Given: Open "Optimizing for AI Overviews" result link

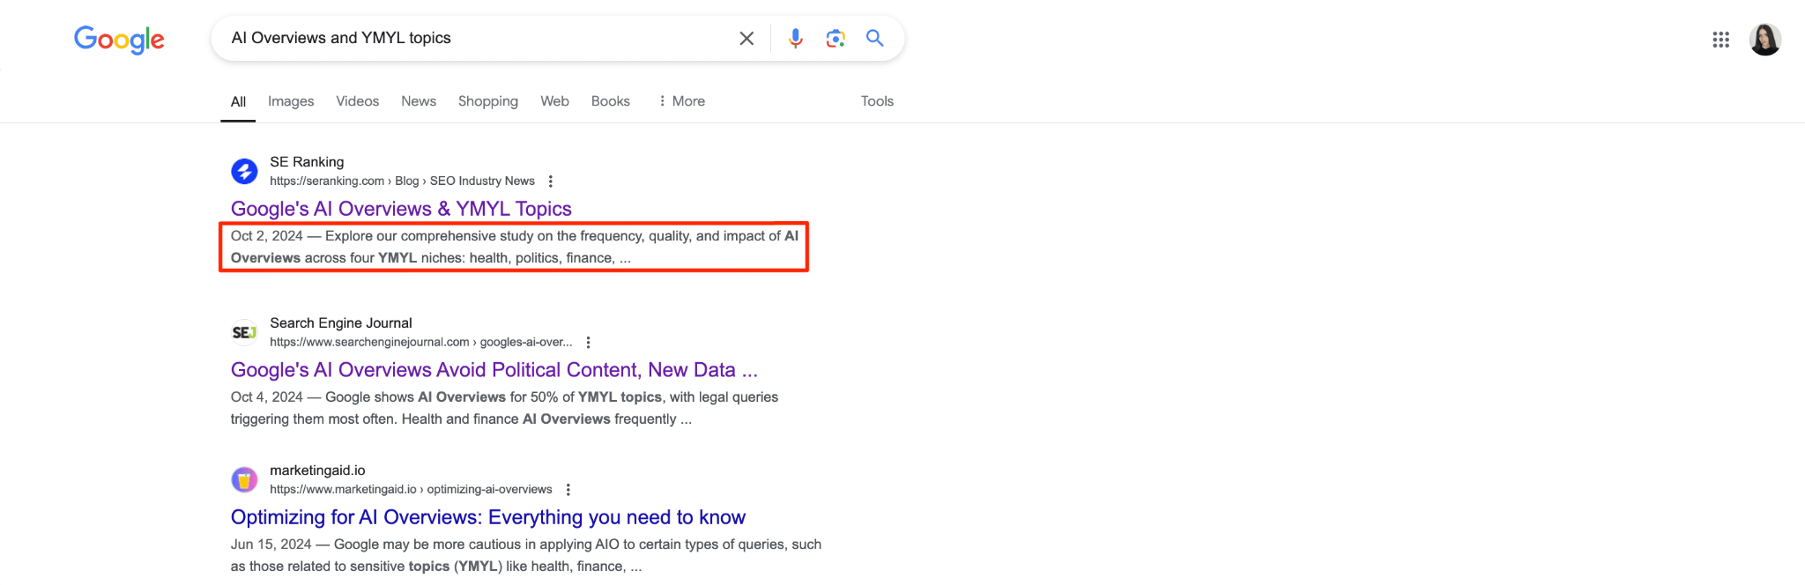Looking at the screenshot, I should click(x=488, y=517).
